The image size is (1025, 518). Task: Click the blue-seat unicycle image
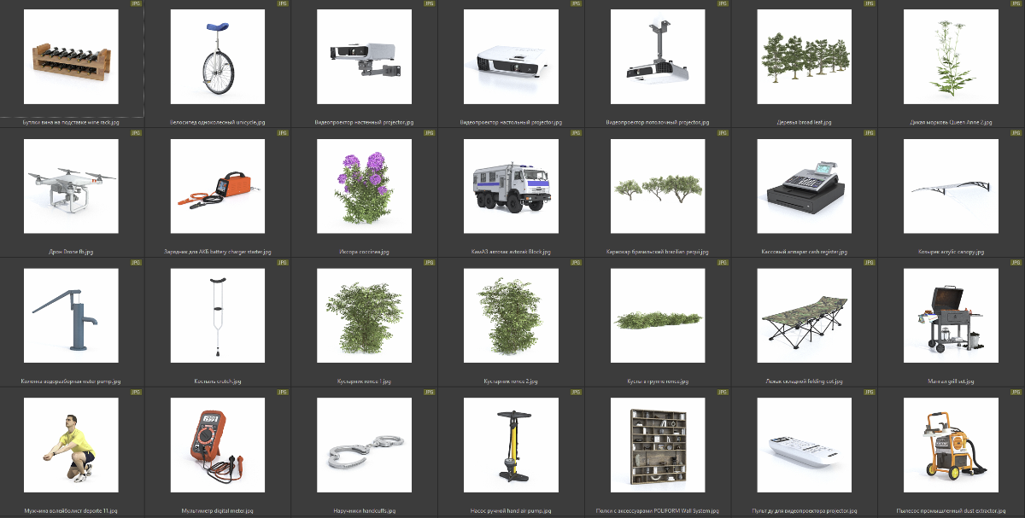218,56
